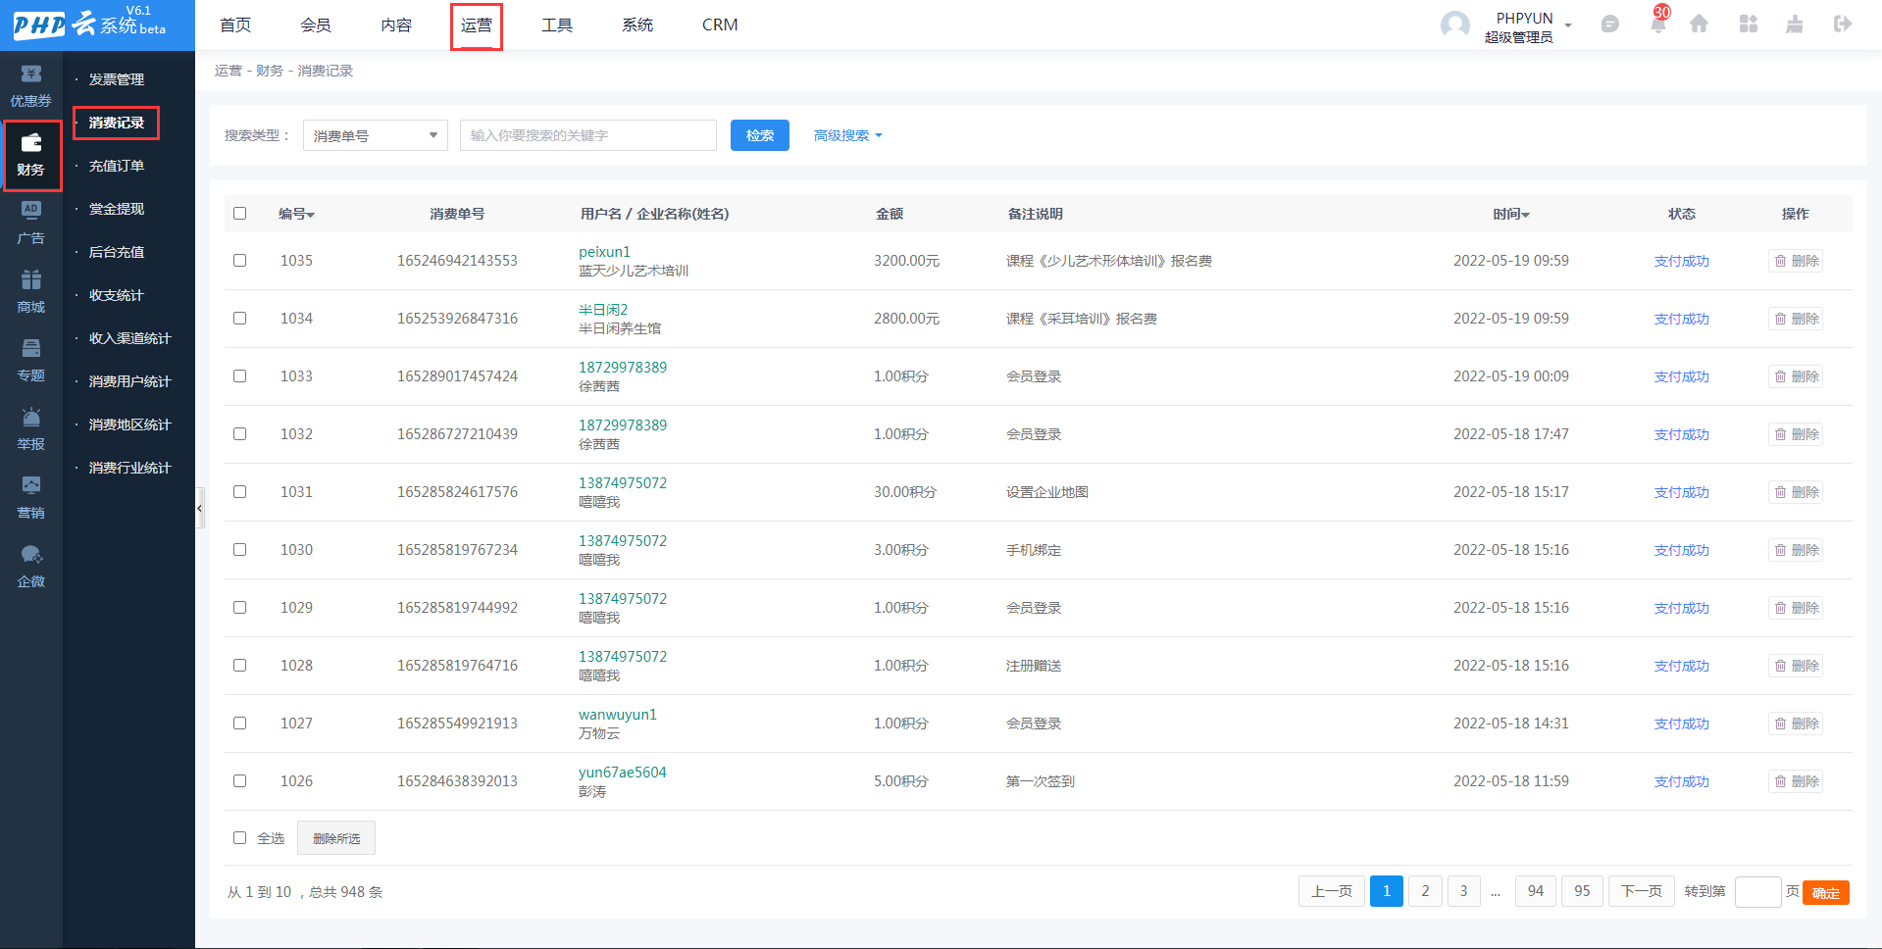The height and width of the screenshot is (949, 1882).
Task: Click 支付成功 status for record 1029
Action: [x=1682, y=608]
